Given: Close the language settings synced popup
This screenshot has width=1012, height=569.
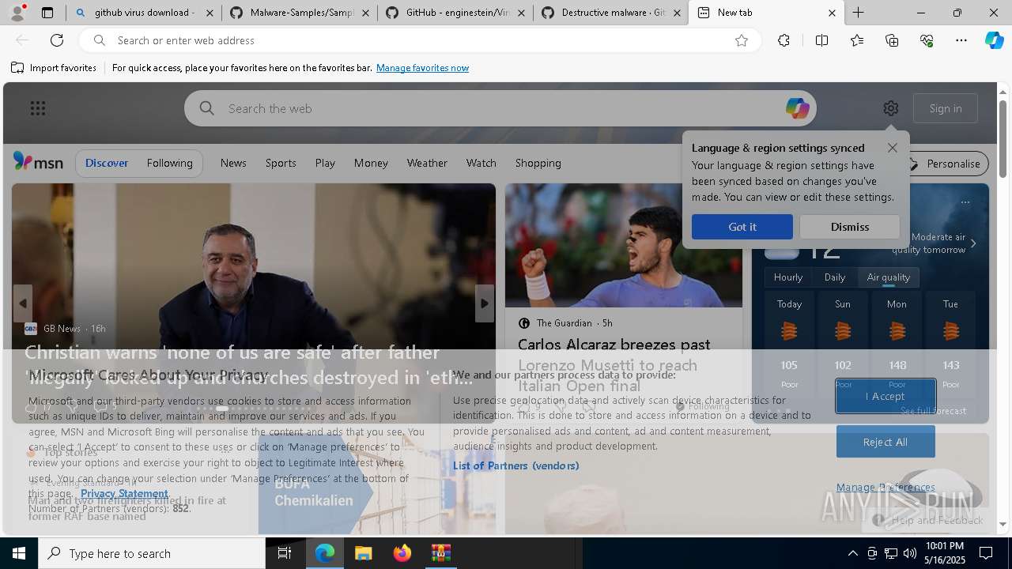Looking at the screenshot, I should [x=893, y=148].
